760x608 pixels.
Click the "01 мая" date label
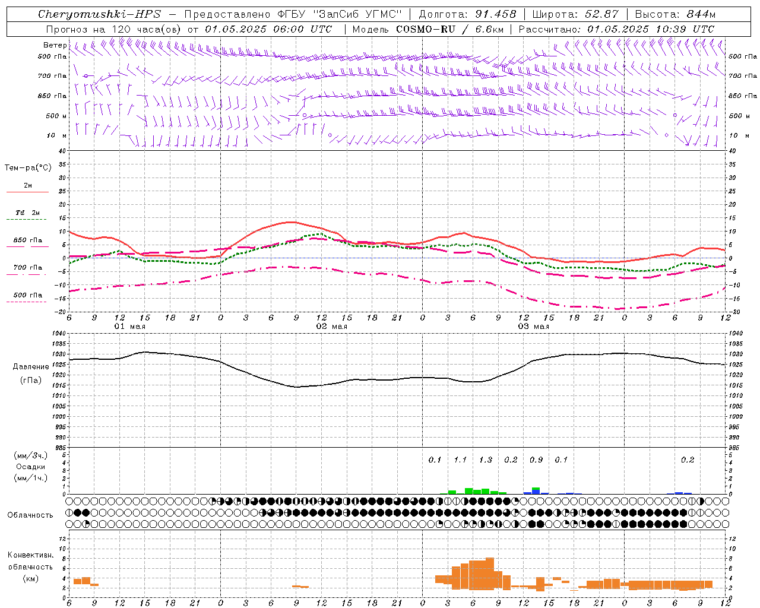(129, 327)
